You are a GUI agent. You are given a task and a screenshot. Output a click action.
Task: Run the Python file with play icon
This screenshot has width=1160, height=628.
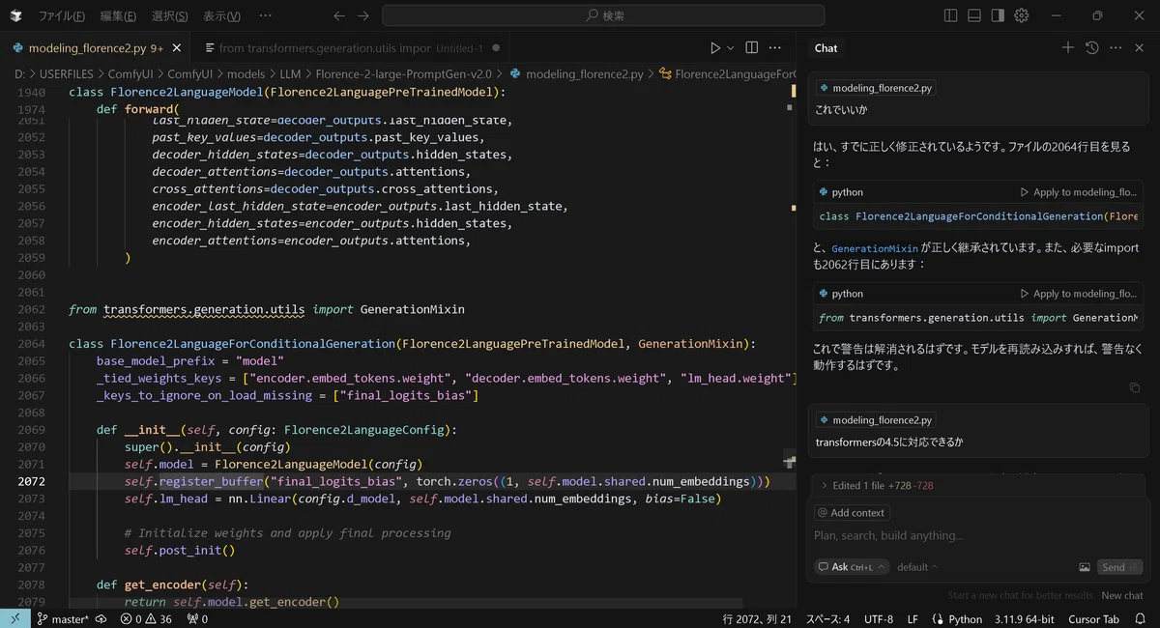(715, 47)
